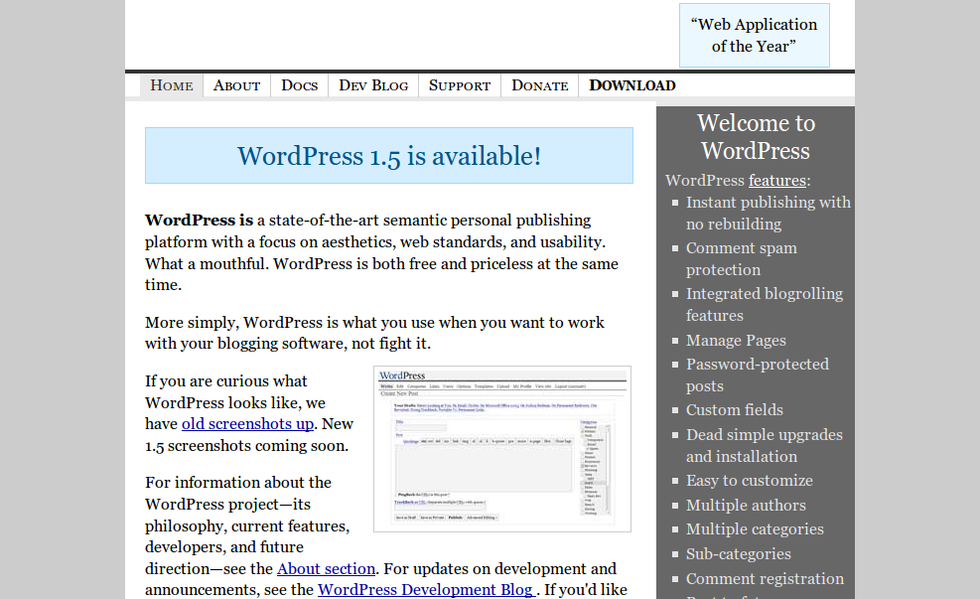Image resolution: width=980 pixels, height=599 pixels.
Task: Click the 'Multiple authors' list item
Action: pos(746,506)
